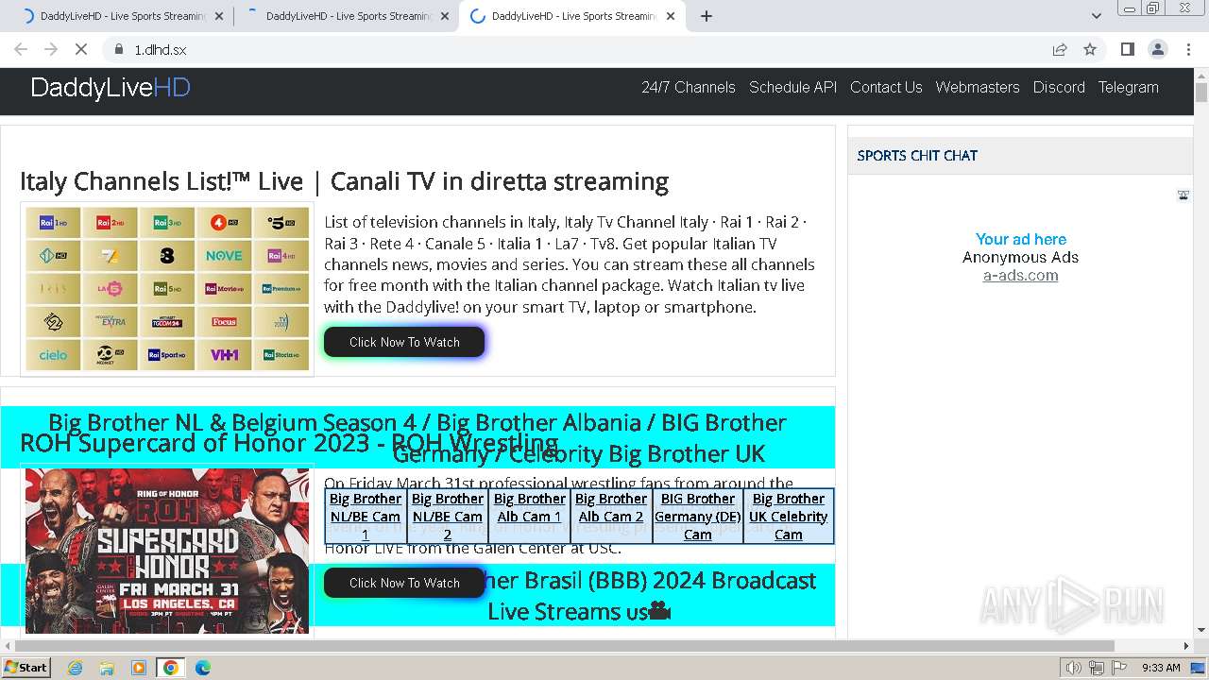Click the Italy Channels List heading
This screenshot has width=1209, height=680.
[344, 181]
